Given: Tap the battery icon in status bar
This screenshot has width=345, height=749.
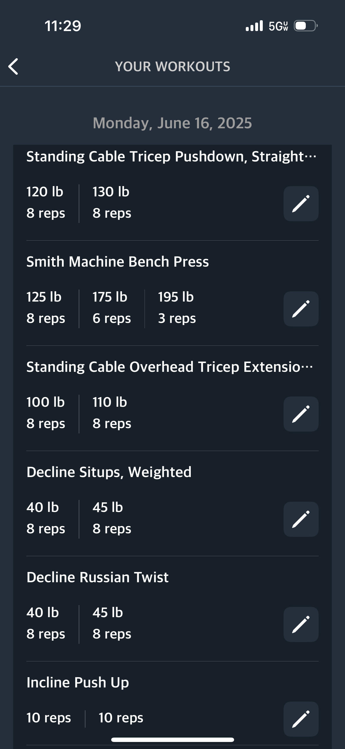Looking at the screenshot, I should point(305,26).
